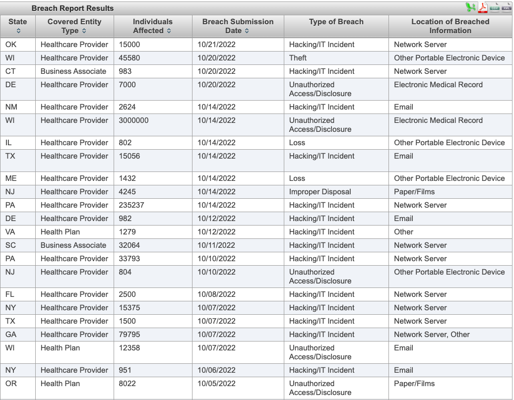Select the Improper Disposal breach type cell

pyautogui.click(x=336, y=192)
